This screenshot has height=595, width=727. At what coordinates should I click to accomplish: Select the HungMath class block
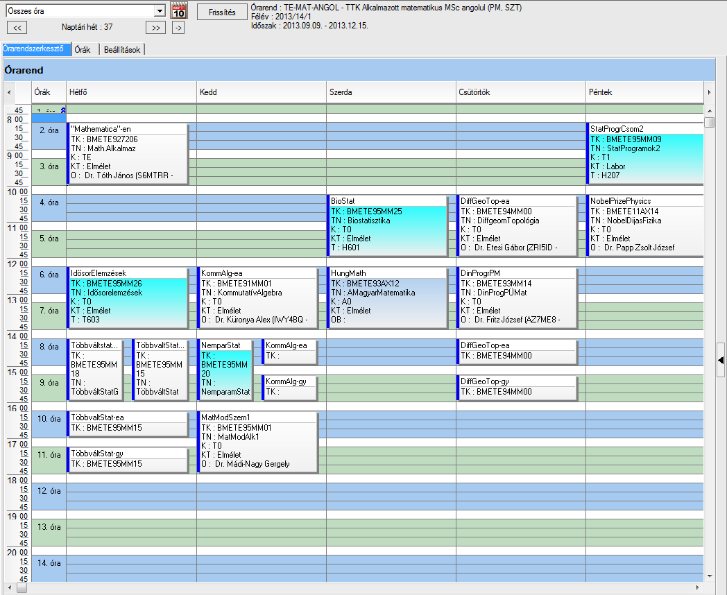pyautogui.click(x=388, y=298)
